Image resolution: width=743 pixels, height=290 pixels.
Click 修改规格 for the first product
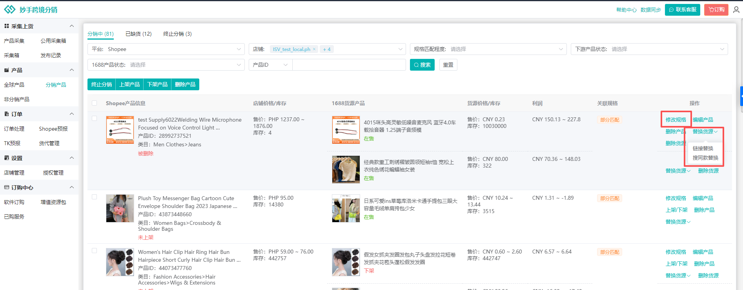pyautogui.click(x=676, y=120)
